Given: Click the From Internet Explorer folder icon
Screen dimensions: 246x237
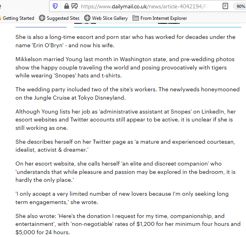Looking at the screenshot, I should click(x=136, y=18).
